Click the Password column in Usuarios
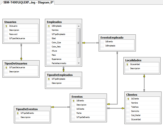This screenshot has height=125, width=163. coord(21,34)
